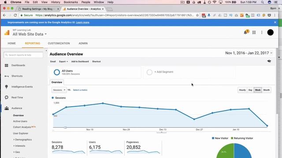This screenshot has height=158, width=282.
Task: Select the Overview report tab
Action: point(57,82)
